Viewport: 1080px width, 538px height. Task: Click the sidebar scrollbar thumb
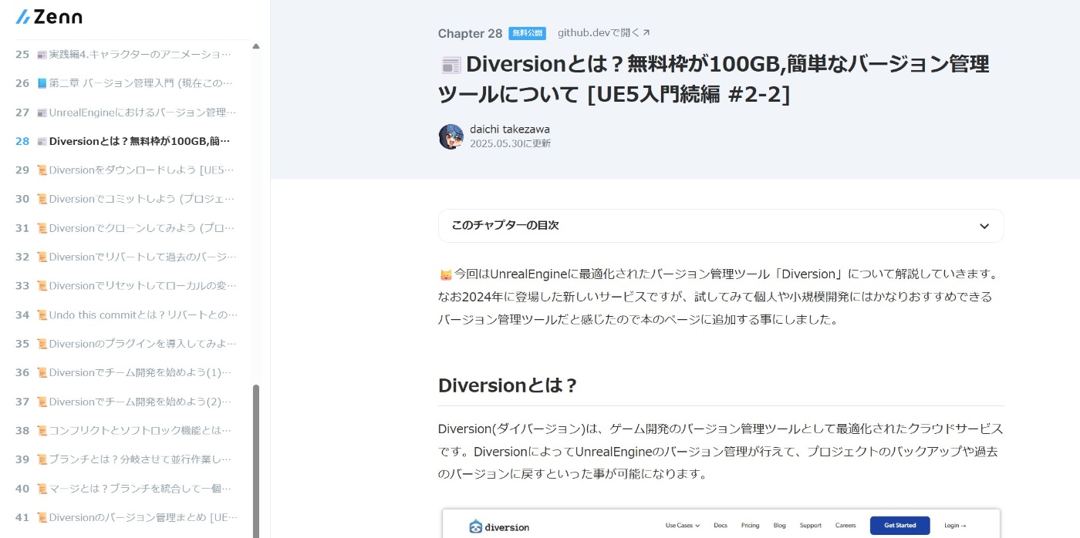(256, 461)
